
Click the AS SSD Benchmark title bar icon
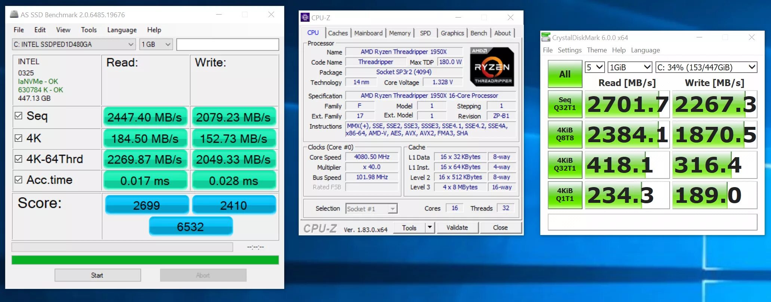(14, 14)
